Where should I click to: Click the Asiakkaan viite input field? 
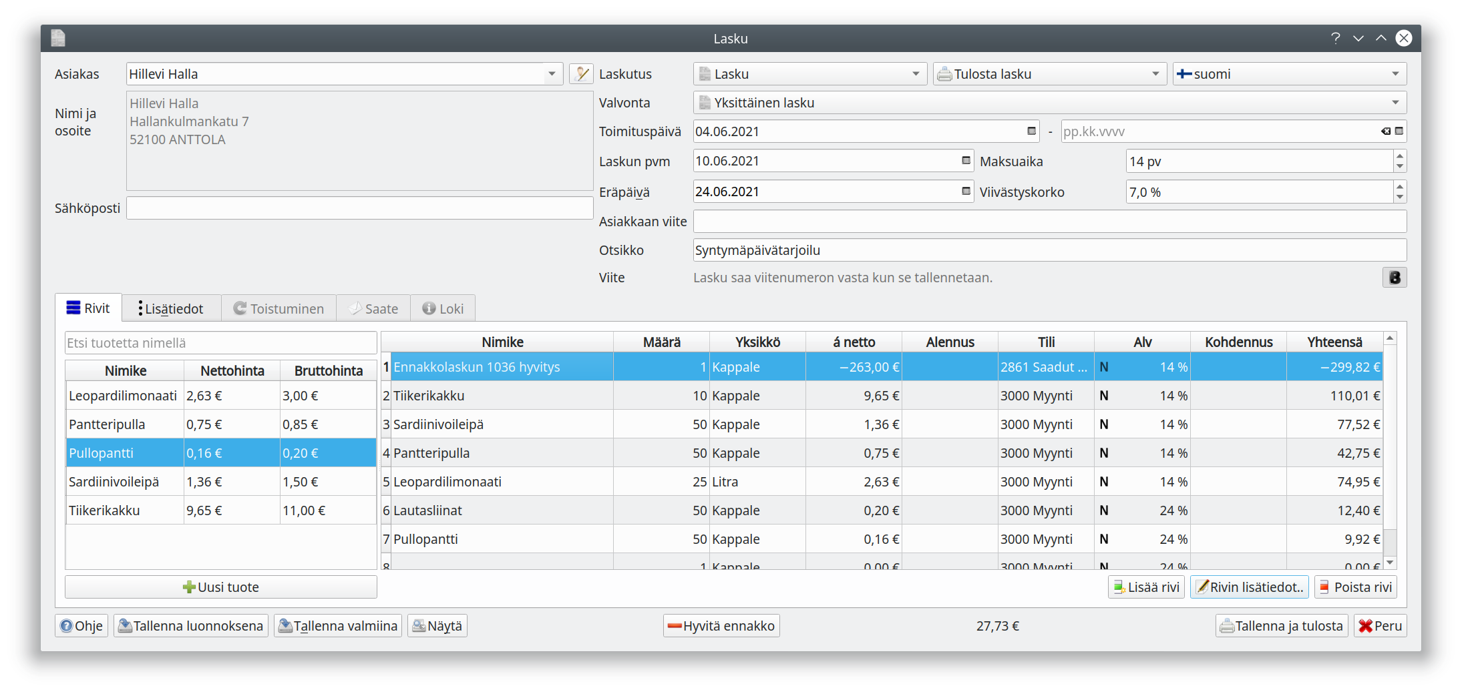pos(1050,222)
